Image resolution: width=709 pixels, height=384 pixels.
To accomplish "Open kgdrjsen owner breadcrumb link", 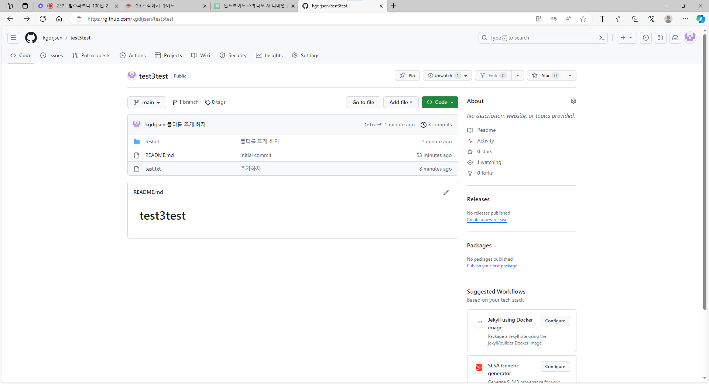I will pyautogui.click(x=52, y=38).
